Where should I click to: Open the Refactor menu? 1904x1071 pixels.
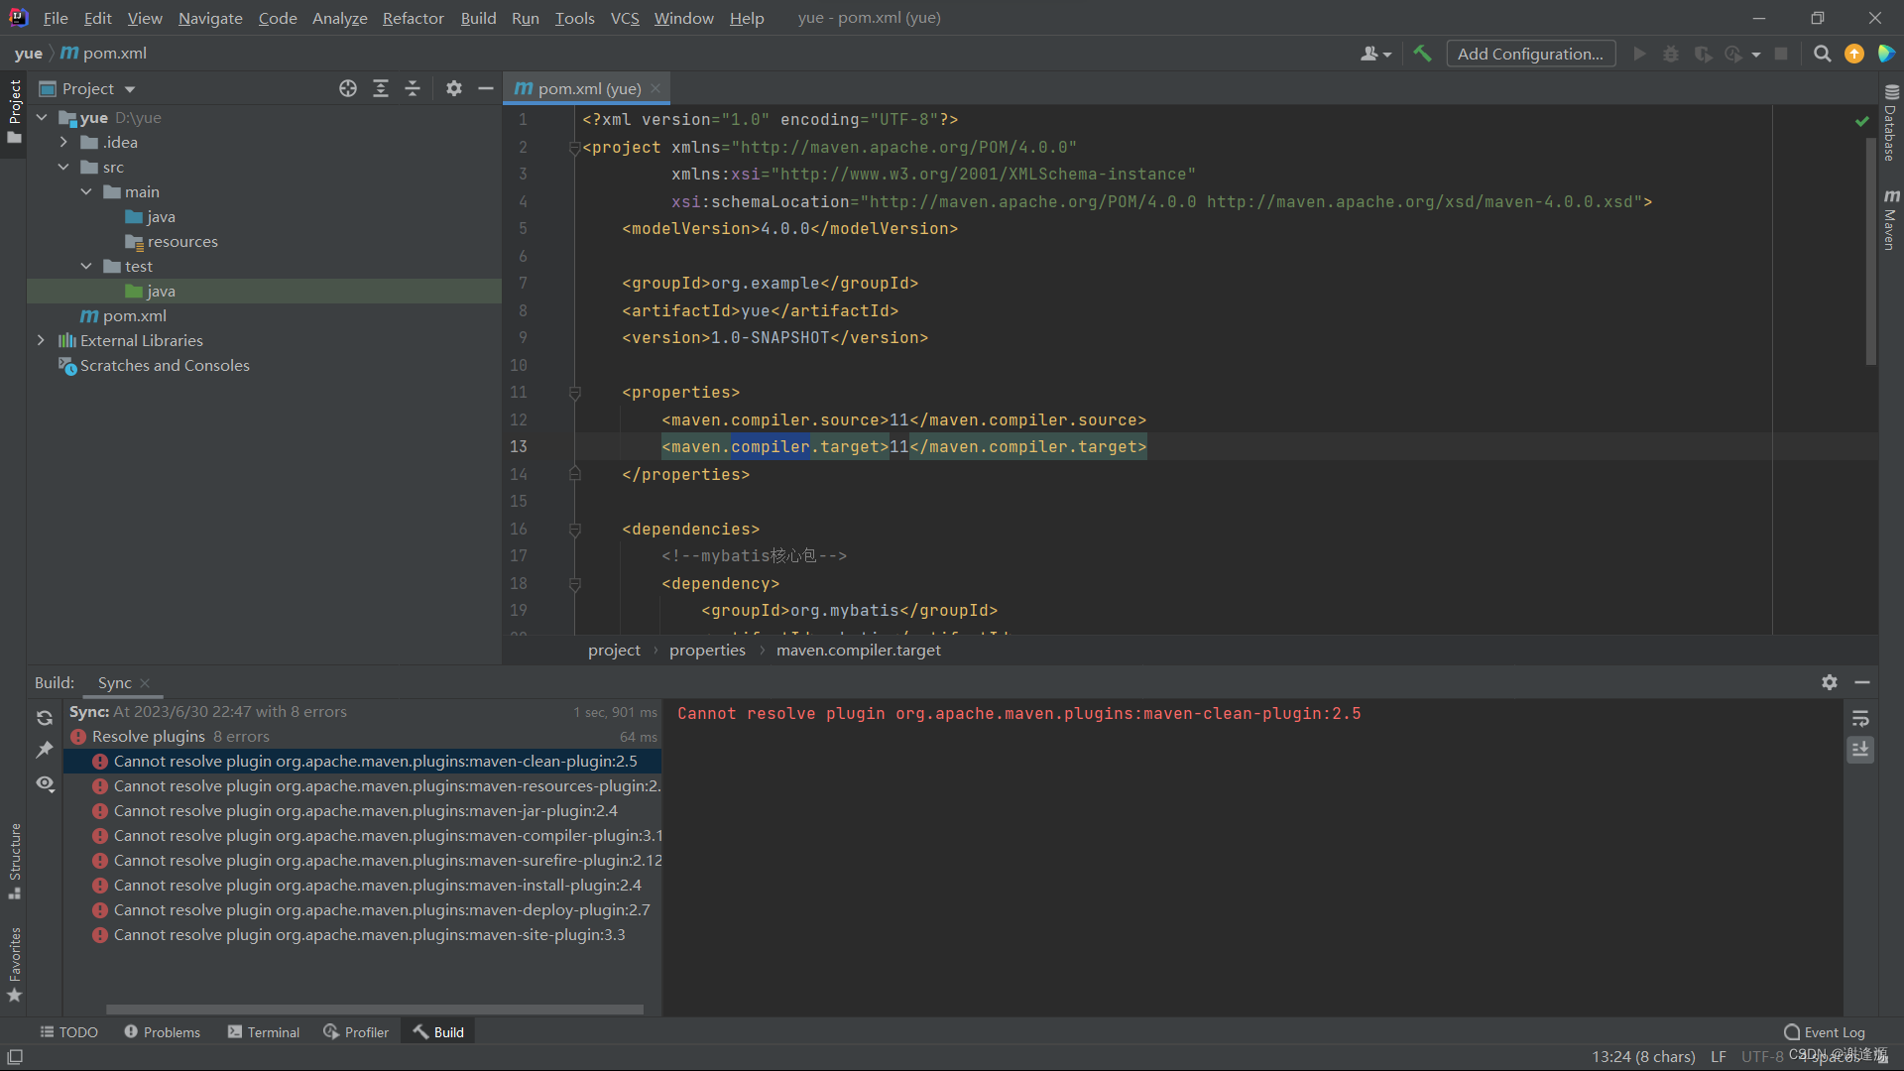pos(413,18)
